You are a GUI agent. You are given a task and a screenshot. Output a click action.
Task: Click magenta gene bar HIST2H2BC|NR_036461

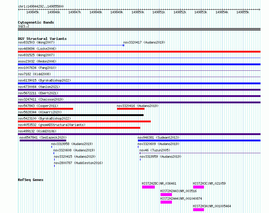click(148, 187)
